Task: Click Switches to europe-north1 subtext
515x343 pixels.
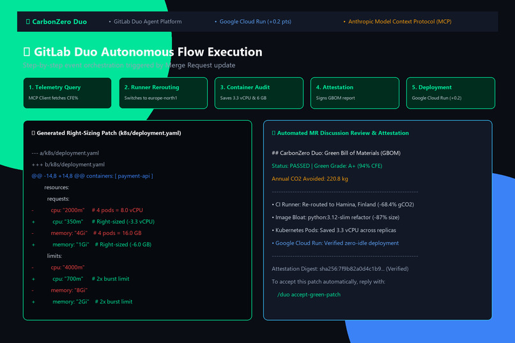Action: tap(150, 98)
